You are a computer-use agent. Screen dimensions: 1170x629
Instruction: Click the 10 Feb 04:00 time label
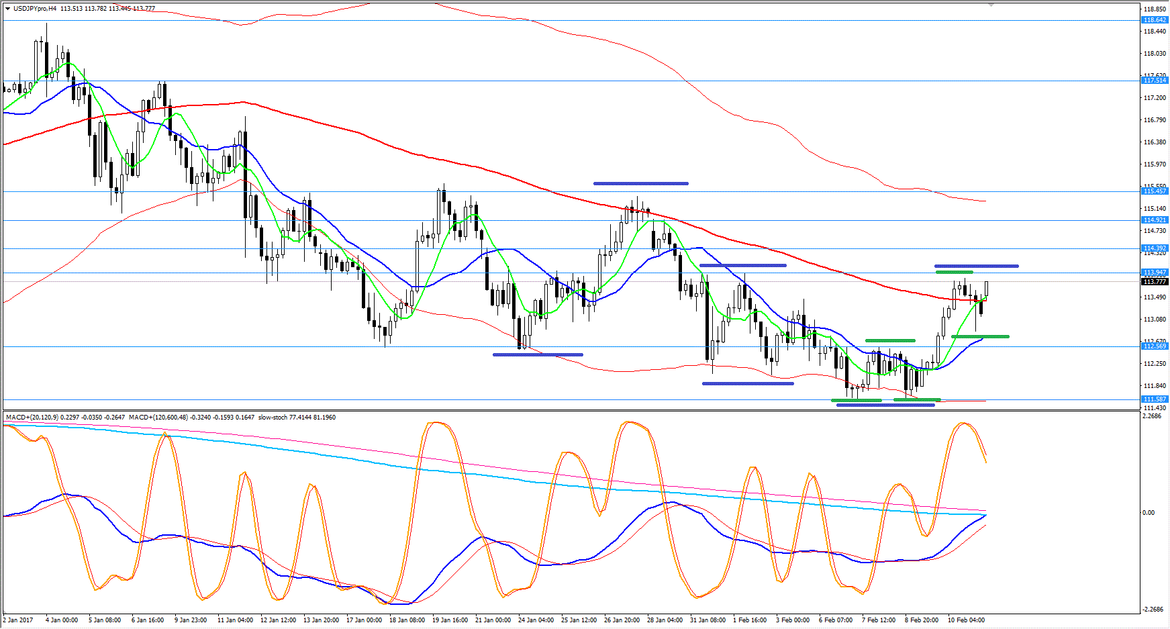point(966,620)
